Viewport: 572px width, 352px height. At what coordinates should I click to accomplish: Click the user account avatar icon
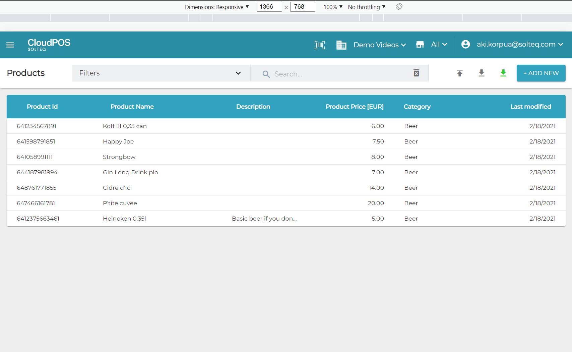[465, 45]
